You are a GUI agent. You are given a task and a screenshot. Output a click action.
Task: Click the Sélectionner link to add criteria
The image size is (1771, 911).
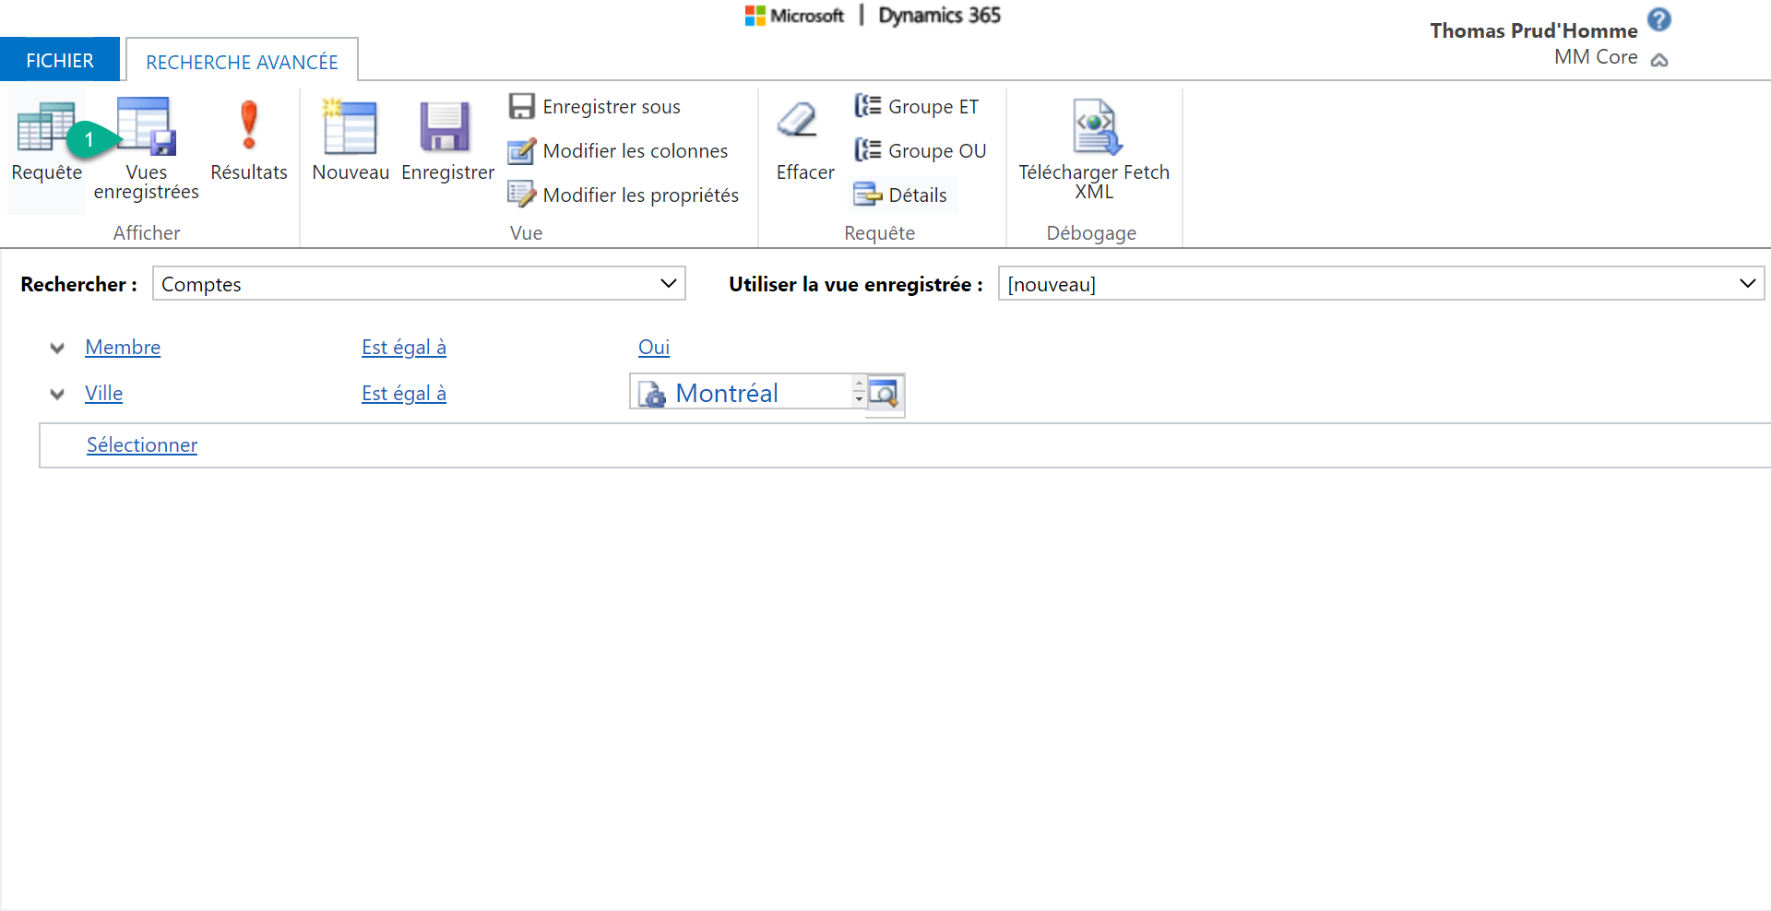pos(142,445)
